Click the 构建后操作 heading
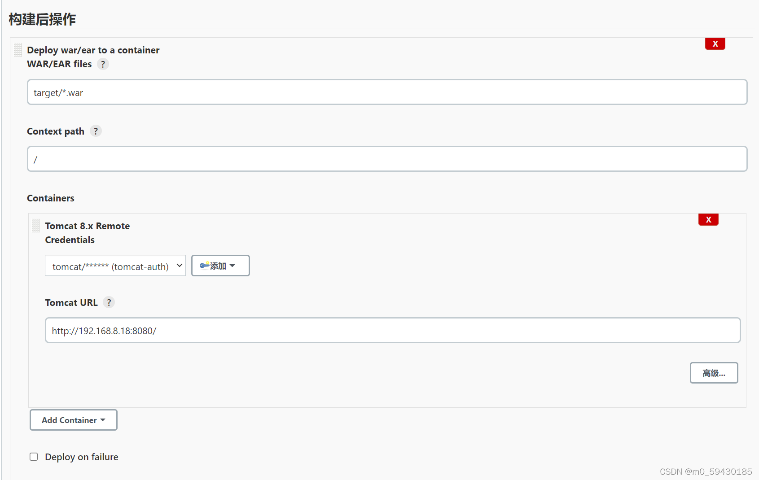The height and width of the screenshot is (480, 759). (42, 19)
